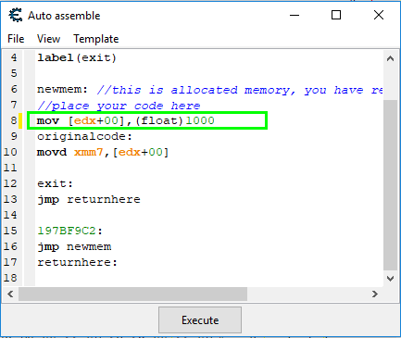Close the Auto assemble window
The width and height of the screenshot is (401, 338).
(x=379, y=15)
